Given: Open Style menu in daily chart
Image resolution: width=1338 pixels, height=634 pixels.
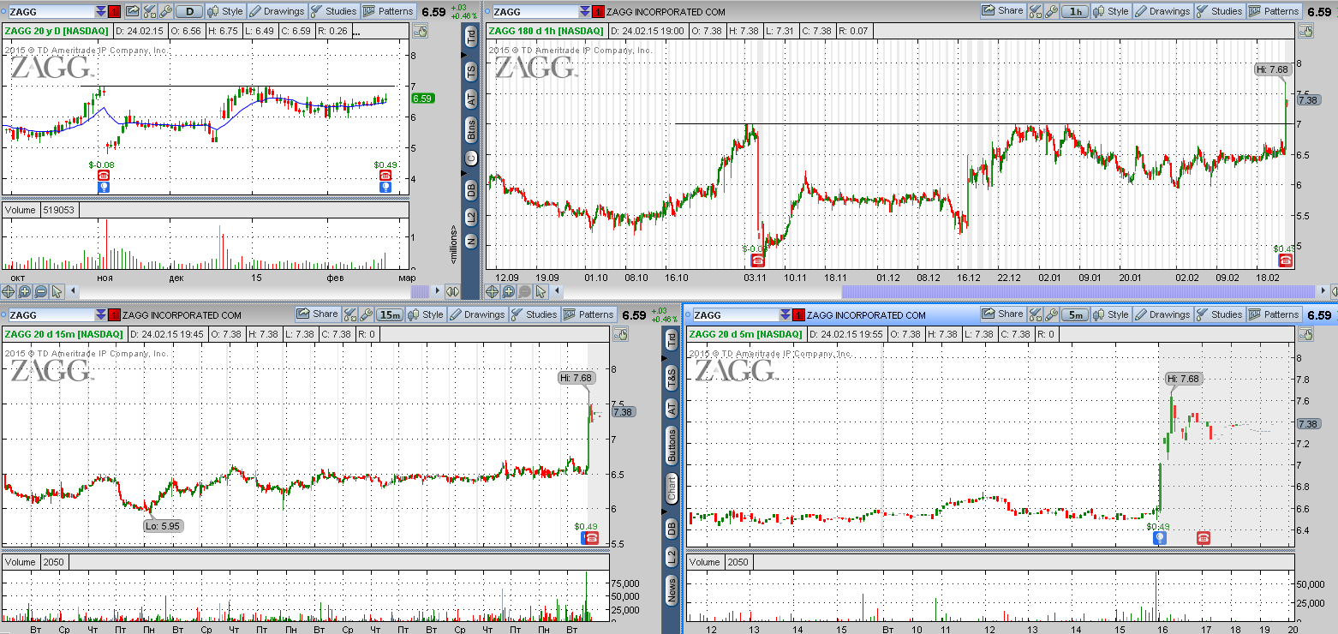Looking at the screenshot, I should click(225, 11).
